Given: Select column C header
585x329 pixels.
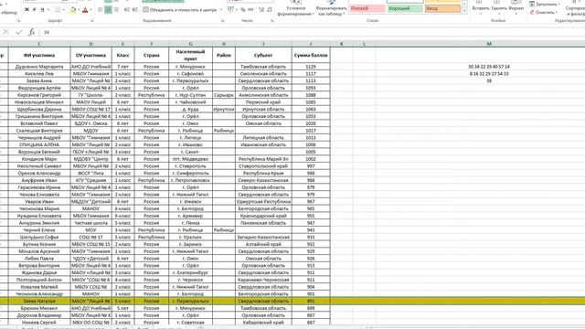Looking at the screenshot, I should tap(39, 44).
